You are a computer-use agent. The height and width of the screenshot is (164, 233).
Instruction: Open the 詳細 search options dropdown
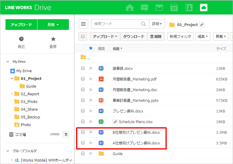coord(157,24)
